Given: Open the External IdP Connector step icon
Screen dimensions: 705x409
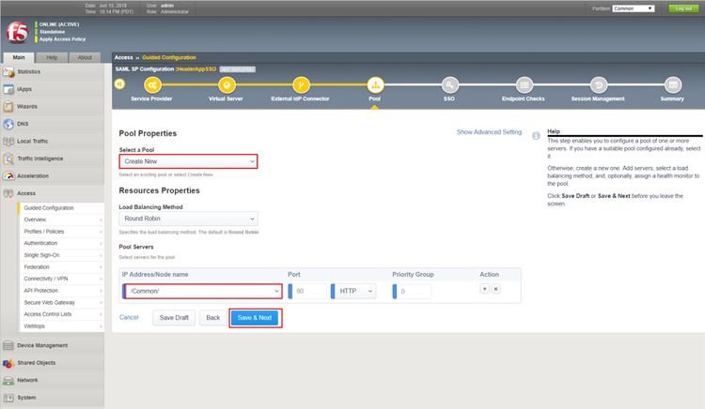Looking at the screenshot, I should 301,85.
